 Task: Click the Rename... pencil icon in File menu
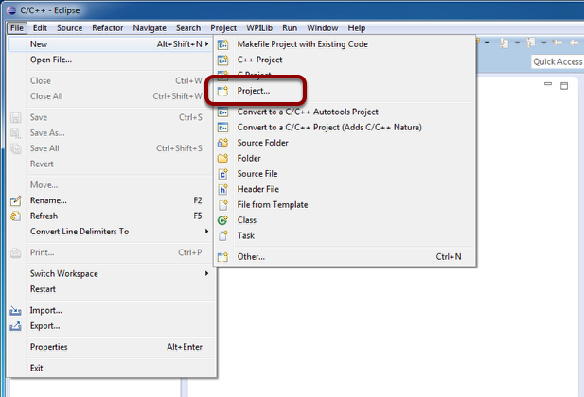[16, 201]
